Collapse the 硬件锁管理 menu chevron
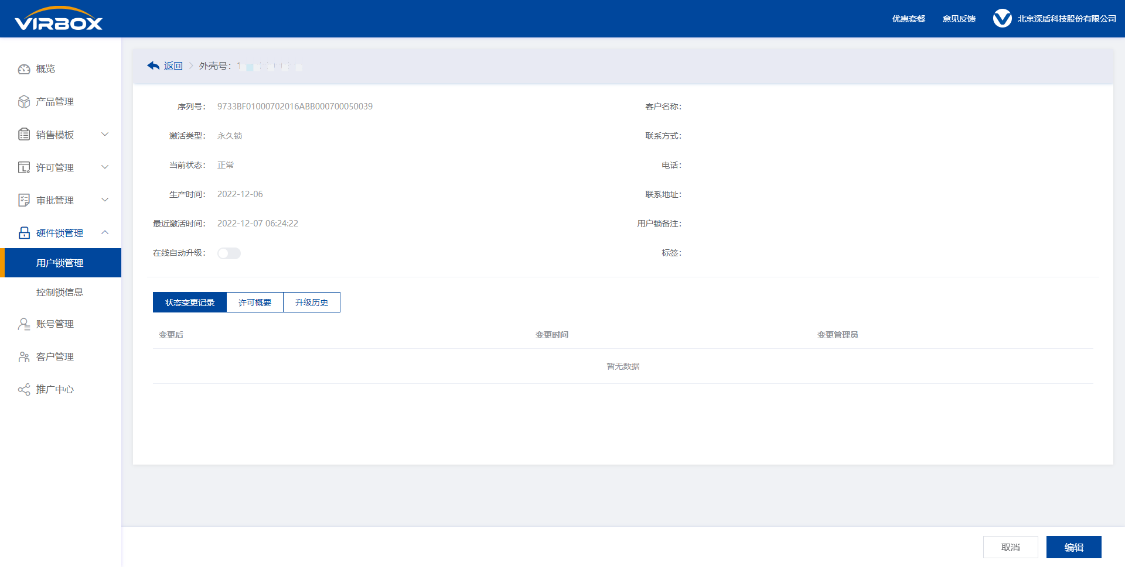The width and height of the screenshot is (1125, 567). click(105, 233)
